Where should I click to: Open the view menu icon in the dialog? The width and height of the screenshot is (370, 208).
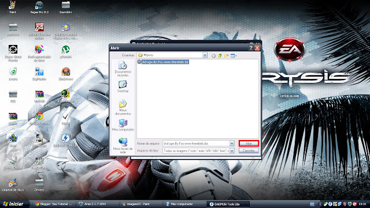234,56
